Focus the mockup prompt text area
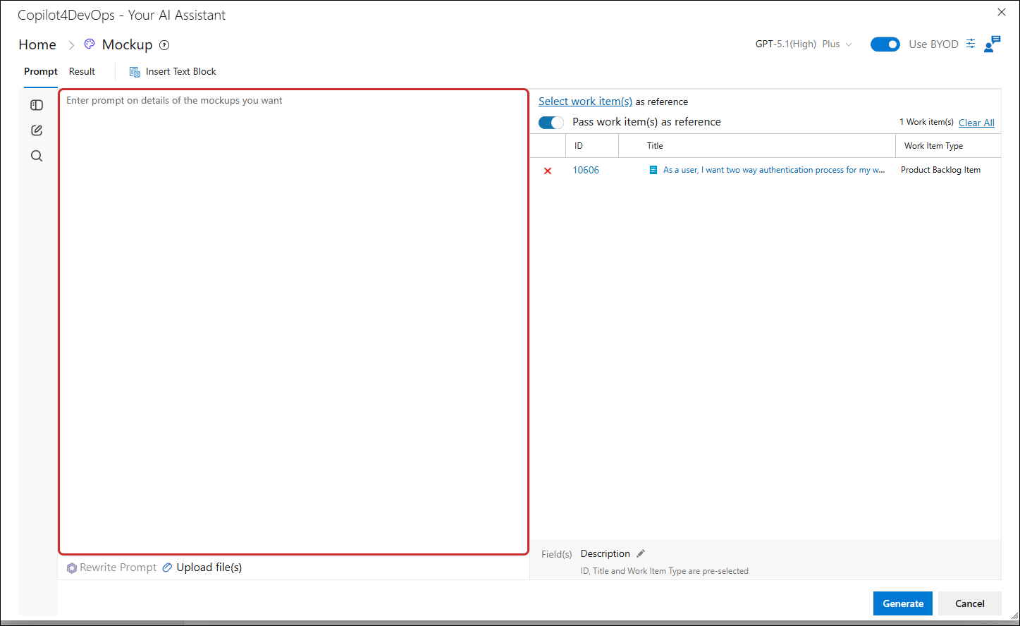 pyautogui.click(x=293, y=321)
